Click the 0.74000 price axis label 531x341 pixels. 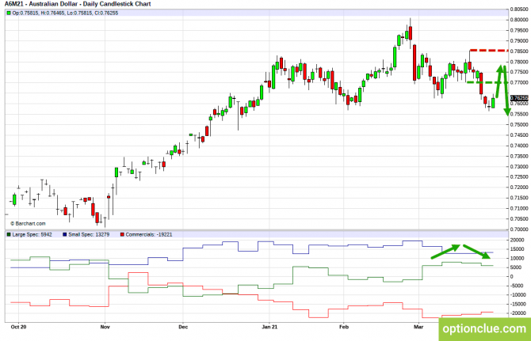519,146
